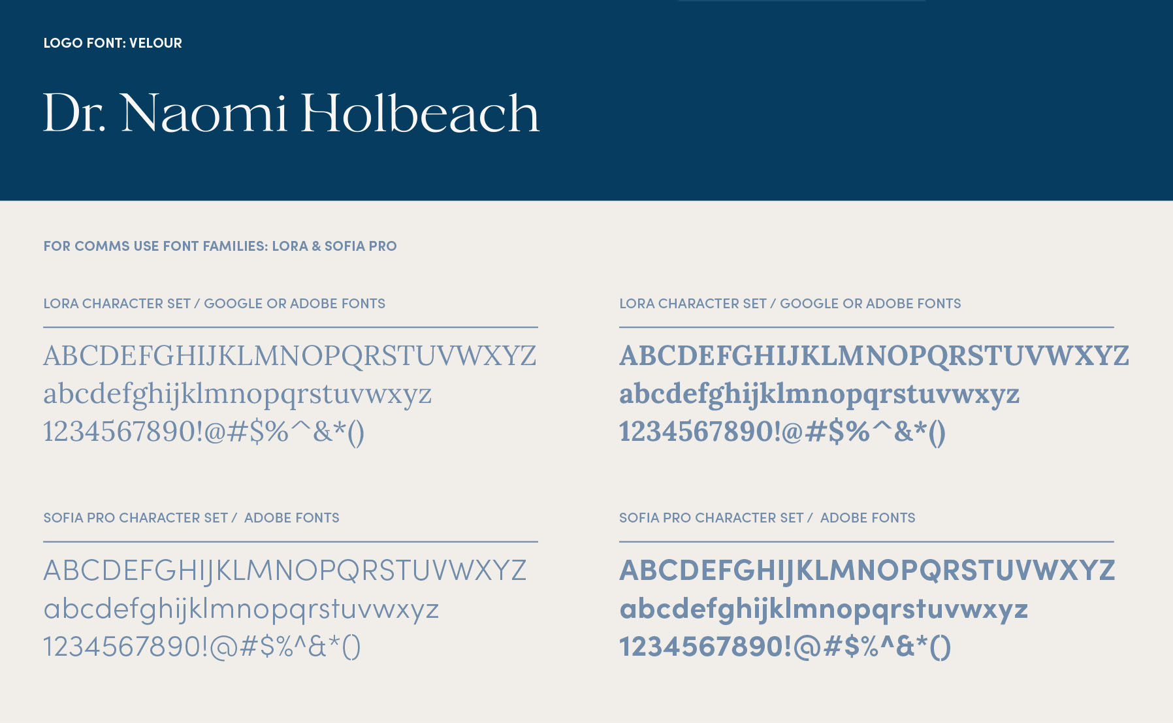Click the Sofia Pro light numbers and symbols line

[202, 647]
